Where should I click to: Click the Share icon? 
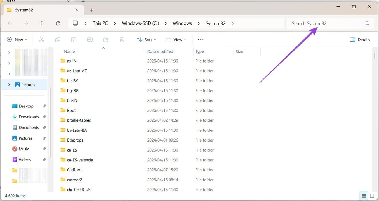tap(106, 39)
